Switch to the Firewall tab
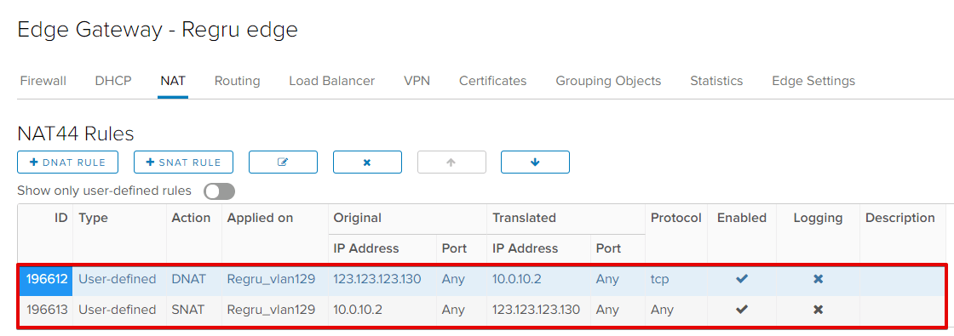Image resolution: width=954 pixels, height=336 pixels. click(43, 81)
